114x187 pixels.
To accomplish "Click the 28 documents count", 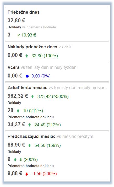I will [10, 110].
